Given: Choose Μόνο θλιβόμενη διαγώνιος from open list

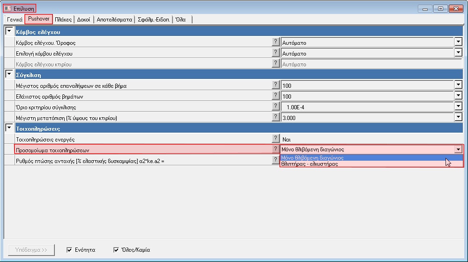Looking at the screenshot, I should pos(313,158).
